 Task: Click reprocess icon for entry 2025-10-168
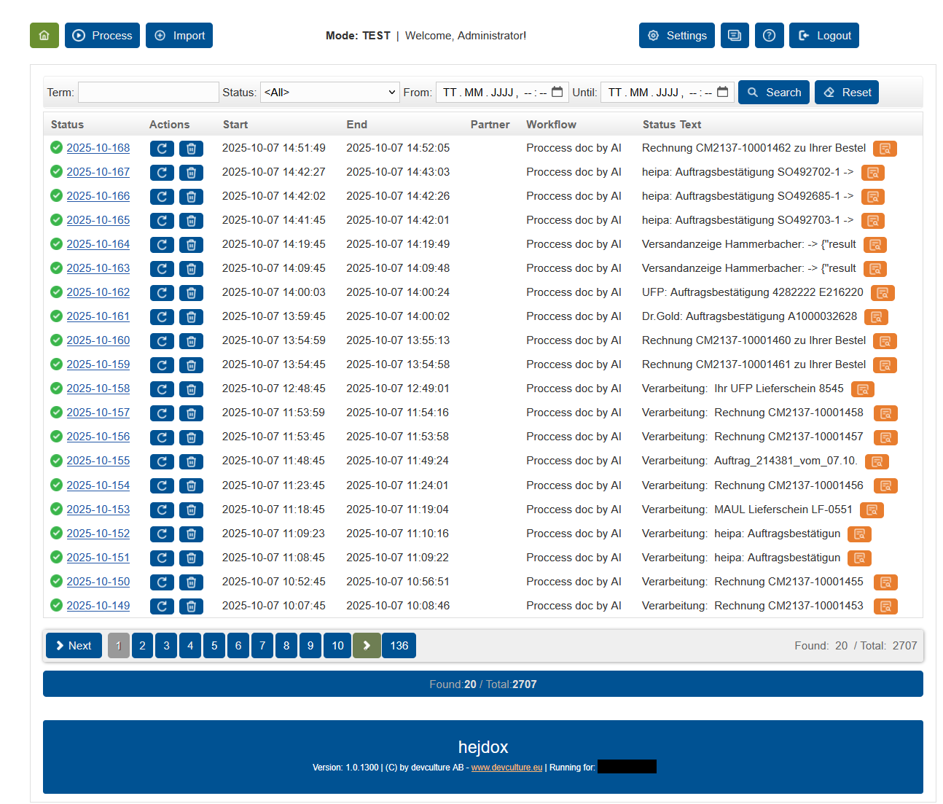click(162, 149)
